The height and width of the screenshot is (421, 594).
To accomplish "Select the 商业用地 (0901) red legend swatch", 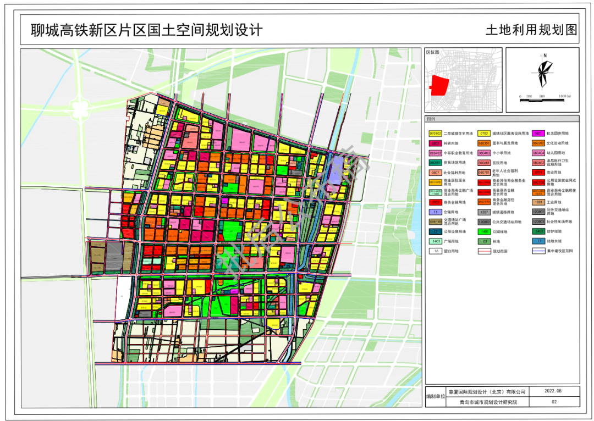I will point(540,173).
